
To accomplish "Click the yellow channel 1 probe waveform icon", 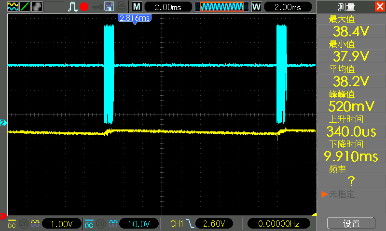I will tap(35, 224).
